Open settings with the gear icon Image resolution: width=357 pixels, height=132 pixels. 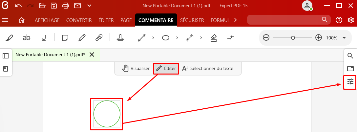tap(351, 20)
